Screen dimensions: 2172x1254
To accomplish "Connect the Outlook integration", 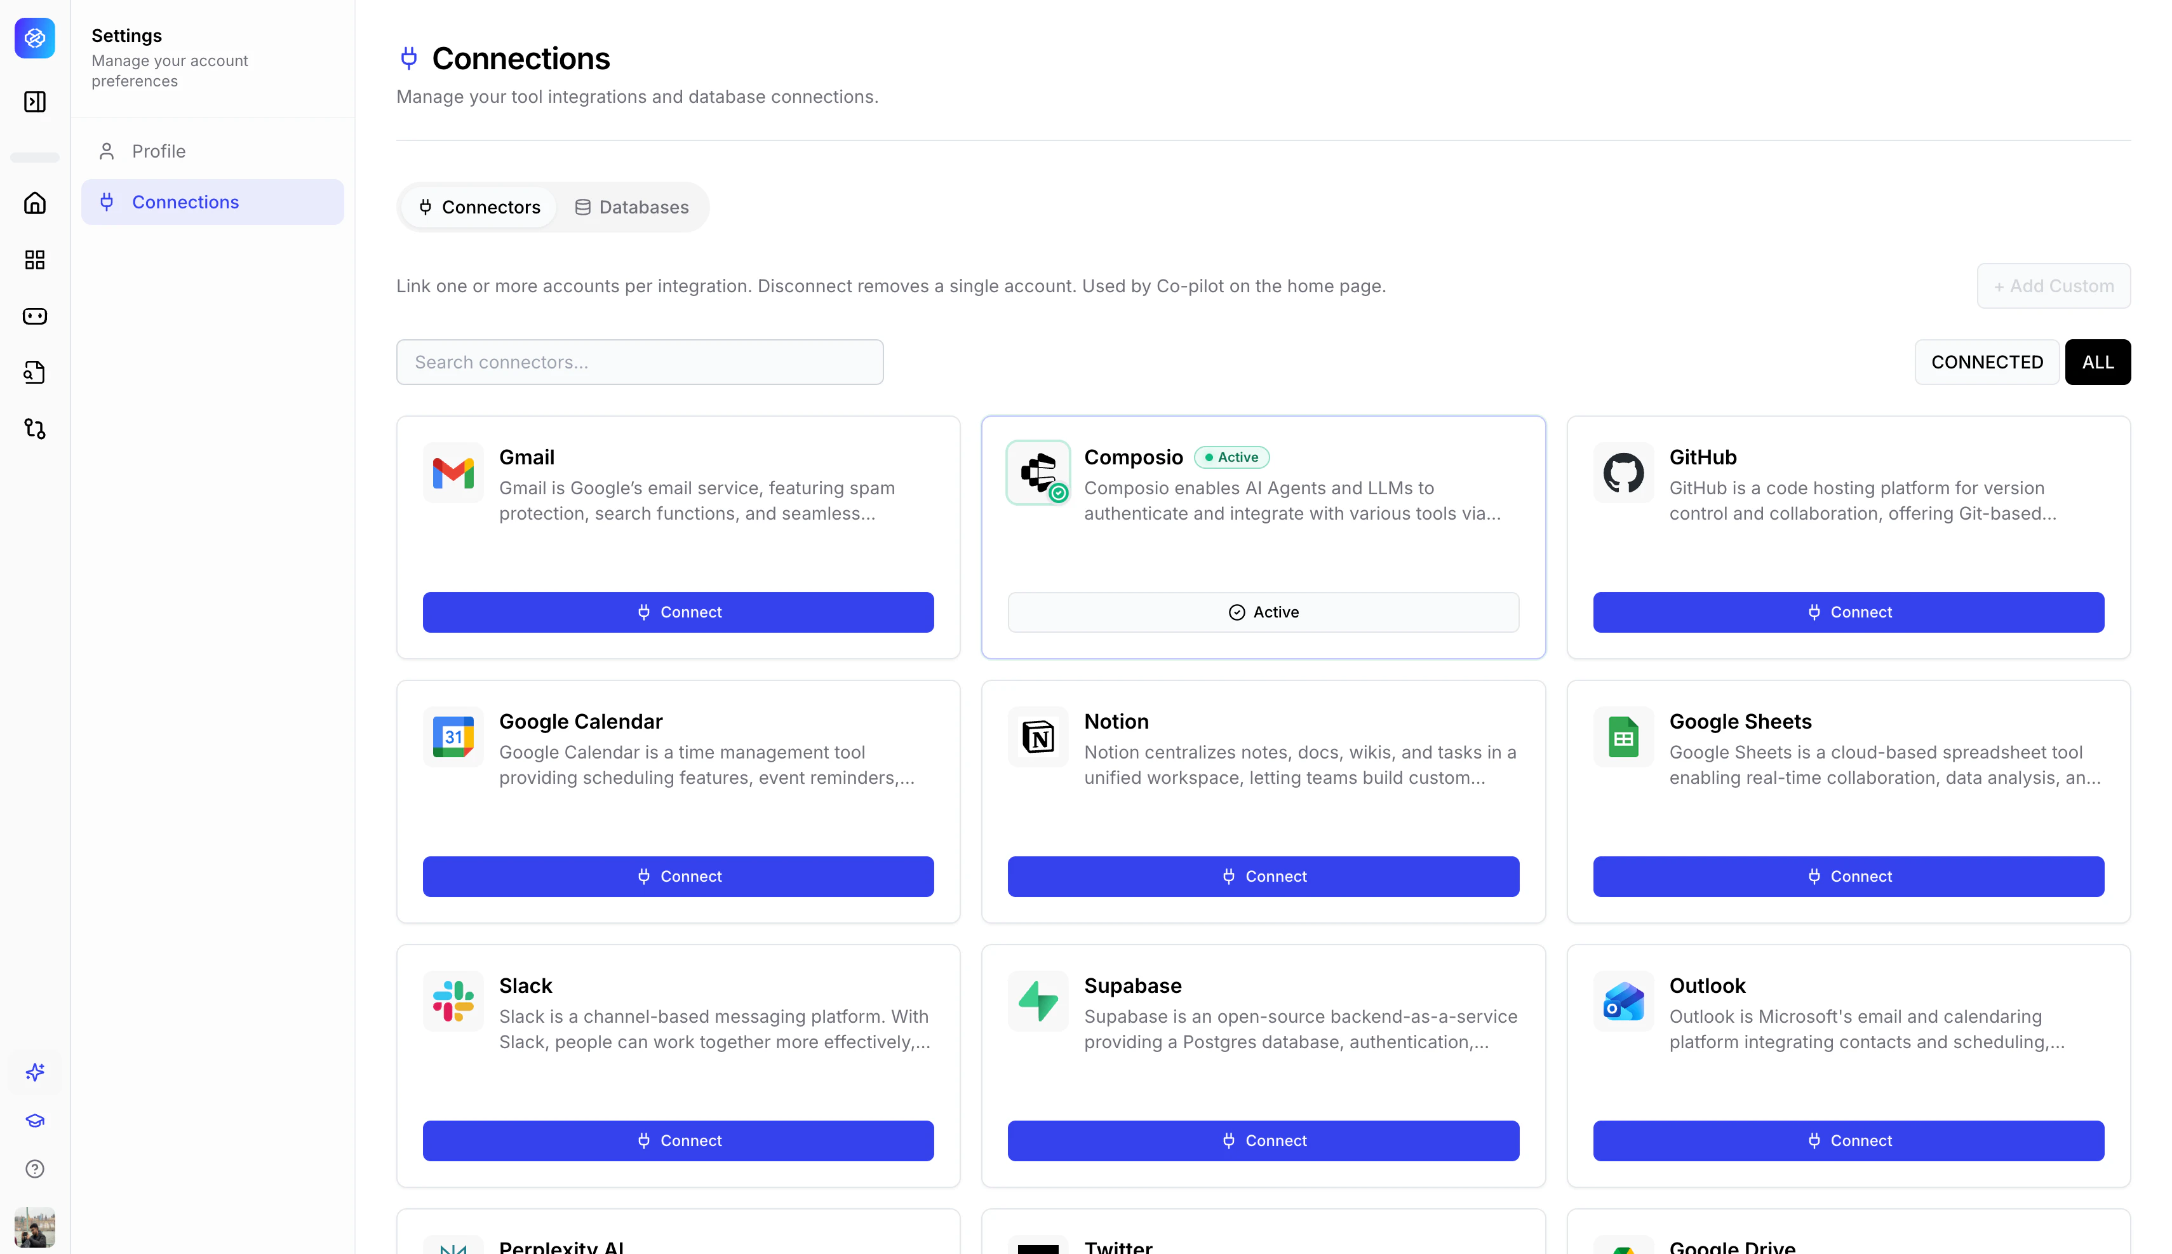I will click(1848, 1141).
